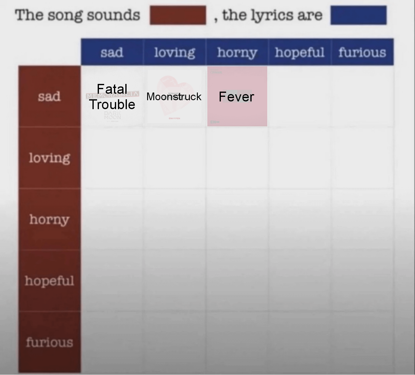Click the blue "horny" column header
The width and height of the screenshot is (415, 375).
pyautogui.click(x=237, y=52)
